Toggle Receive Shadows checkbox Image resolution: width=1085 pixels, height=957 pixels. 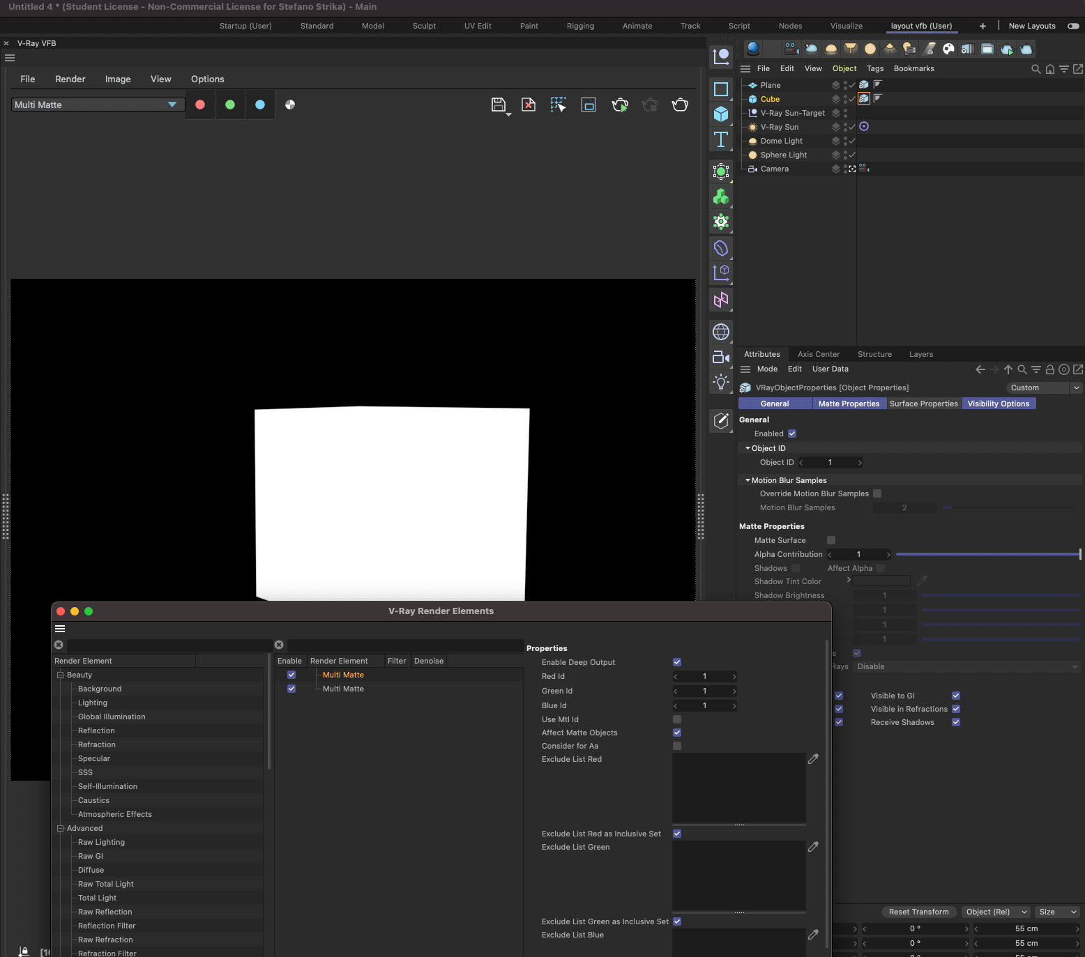[x=956, y=722]
